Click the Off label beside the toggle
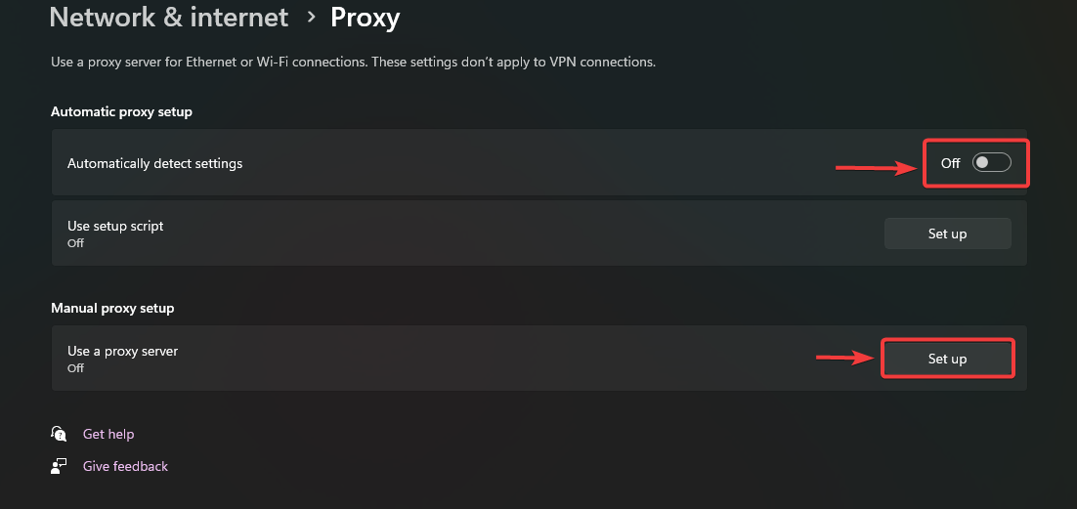This screenshot has height=509, width=1077. point(950,163)
